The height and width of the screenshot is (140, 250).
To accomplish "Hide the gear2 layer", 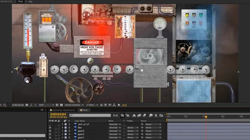I will pyautogui.click(x=50, y=134).
